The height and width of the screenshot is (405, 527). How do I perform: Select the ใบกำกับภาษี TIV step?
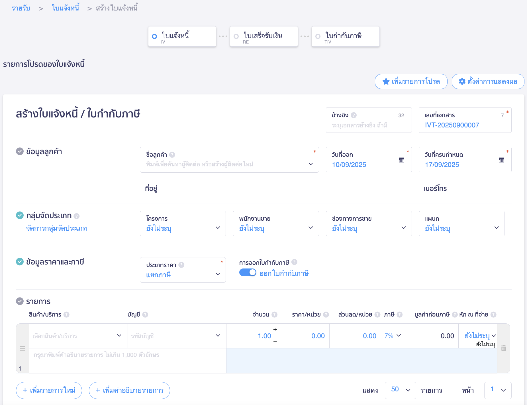tap(346, 36)
